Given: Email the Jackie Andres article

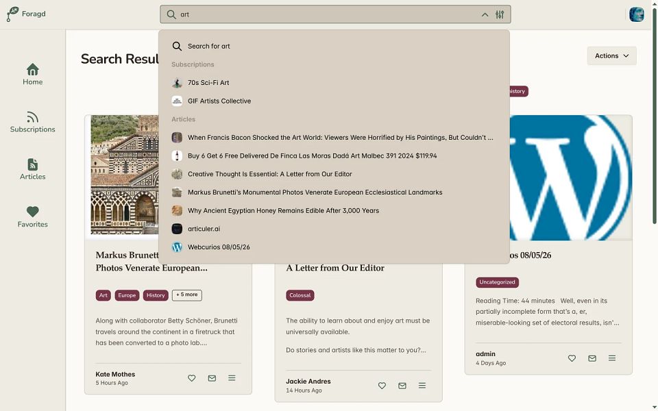Looking at the screenshot, I should tap(402, 386).
